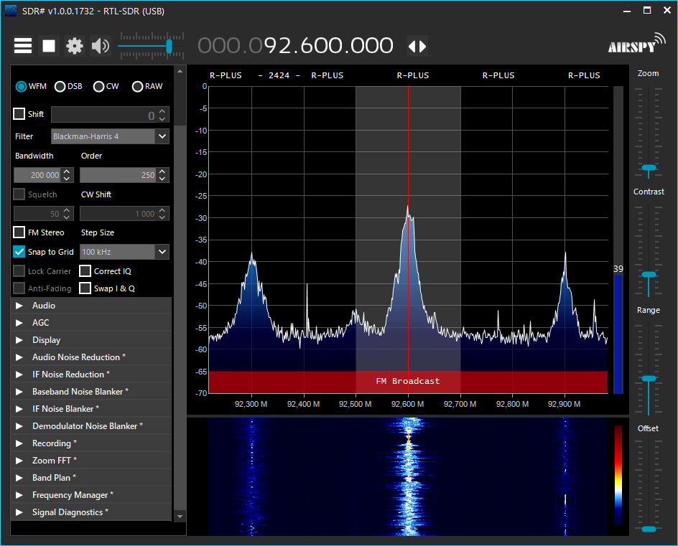The image size is (678, 546).
Task: Click the AIRSPY logo
Action: (636, 43)
